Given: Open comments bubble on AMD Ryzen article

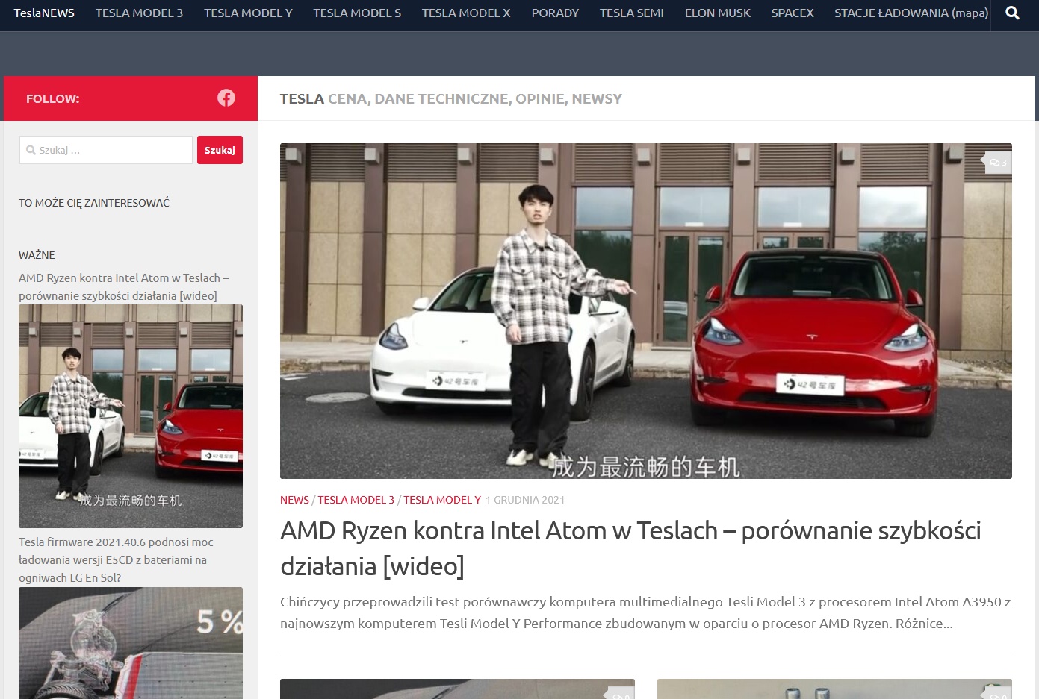Looking at the screenshot, I should [x=998, y=162].
